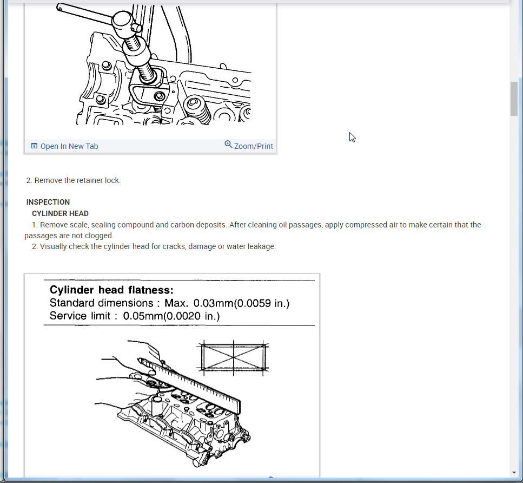The height and width of the screenshot is (483, 523).
Task: Click the 'Remove scale, sealing compound' step text
Action: point(253,230)
